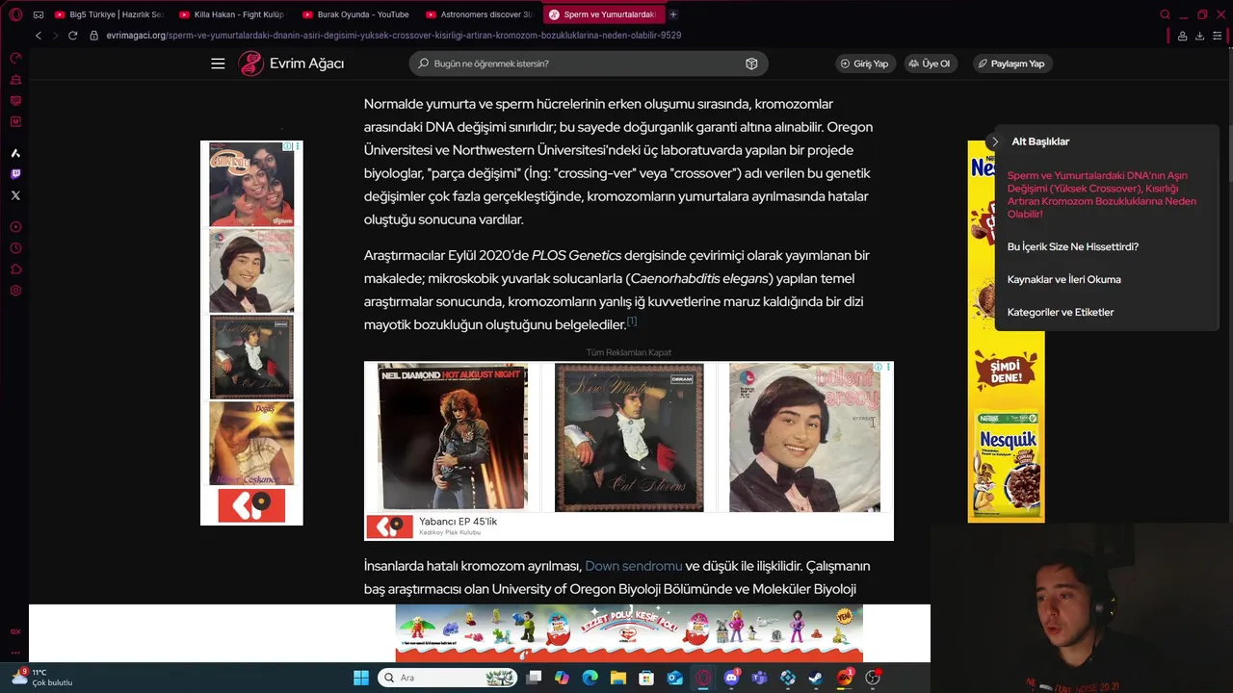Open the Easy Setup lines icon
The height and width of the screenshot is (693, 1233).
(x=1218, y=36)
